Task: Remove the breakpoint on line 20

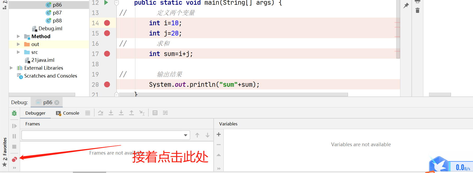Action: tap(107, 85)
